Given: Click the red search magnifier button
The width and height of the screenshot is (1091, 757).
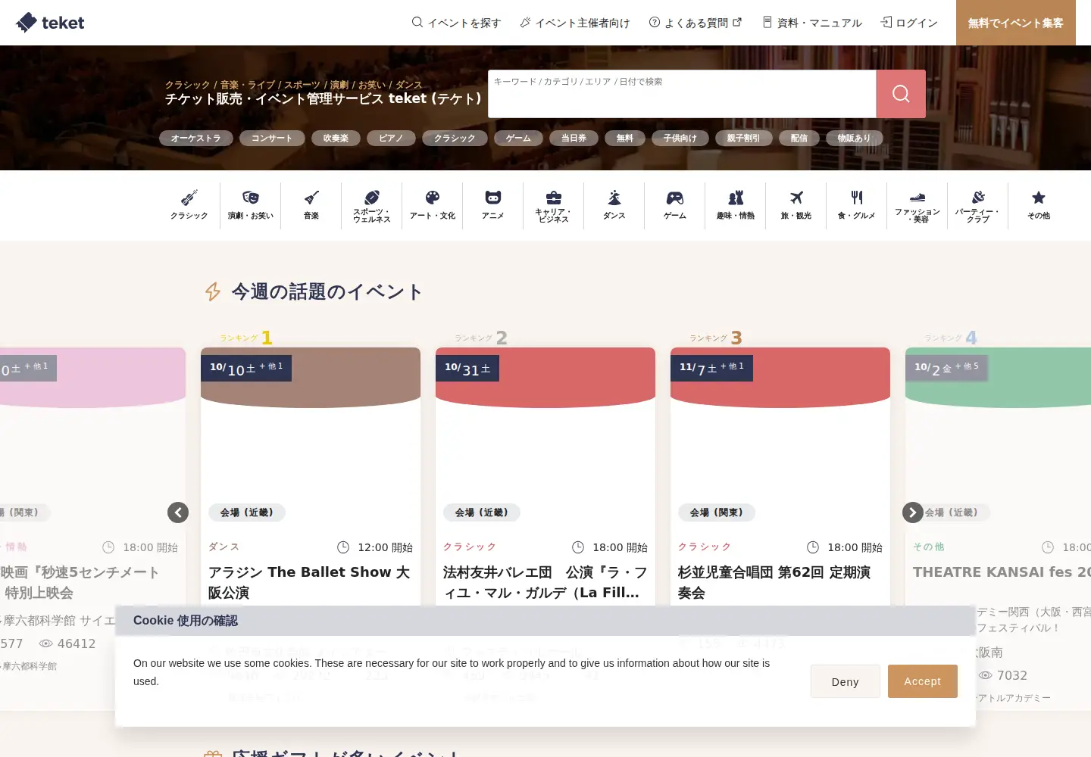Looking at the screenshot, I should pyautogui.click(x=901, y=94).
